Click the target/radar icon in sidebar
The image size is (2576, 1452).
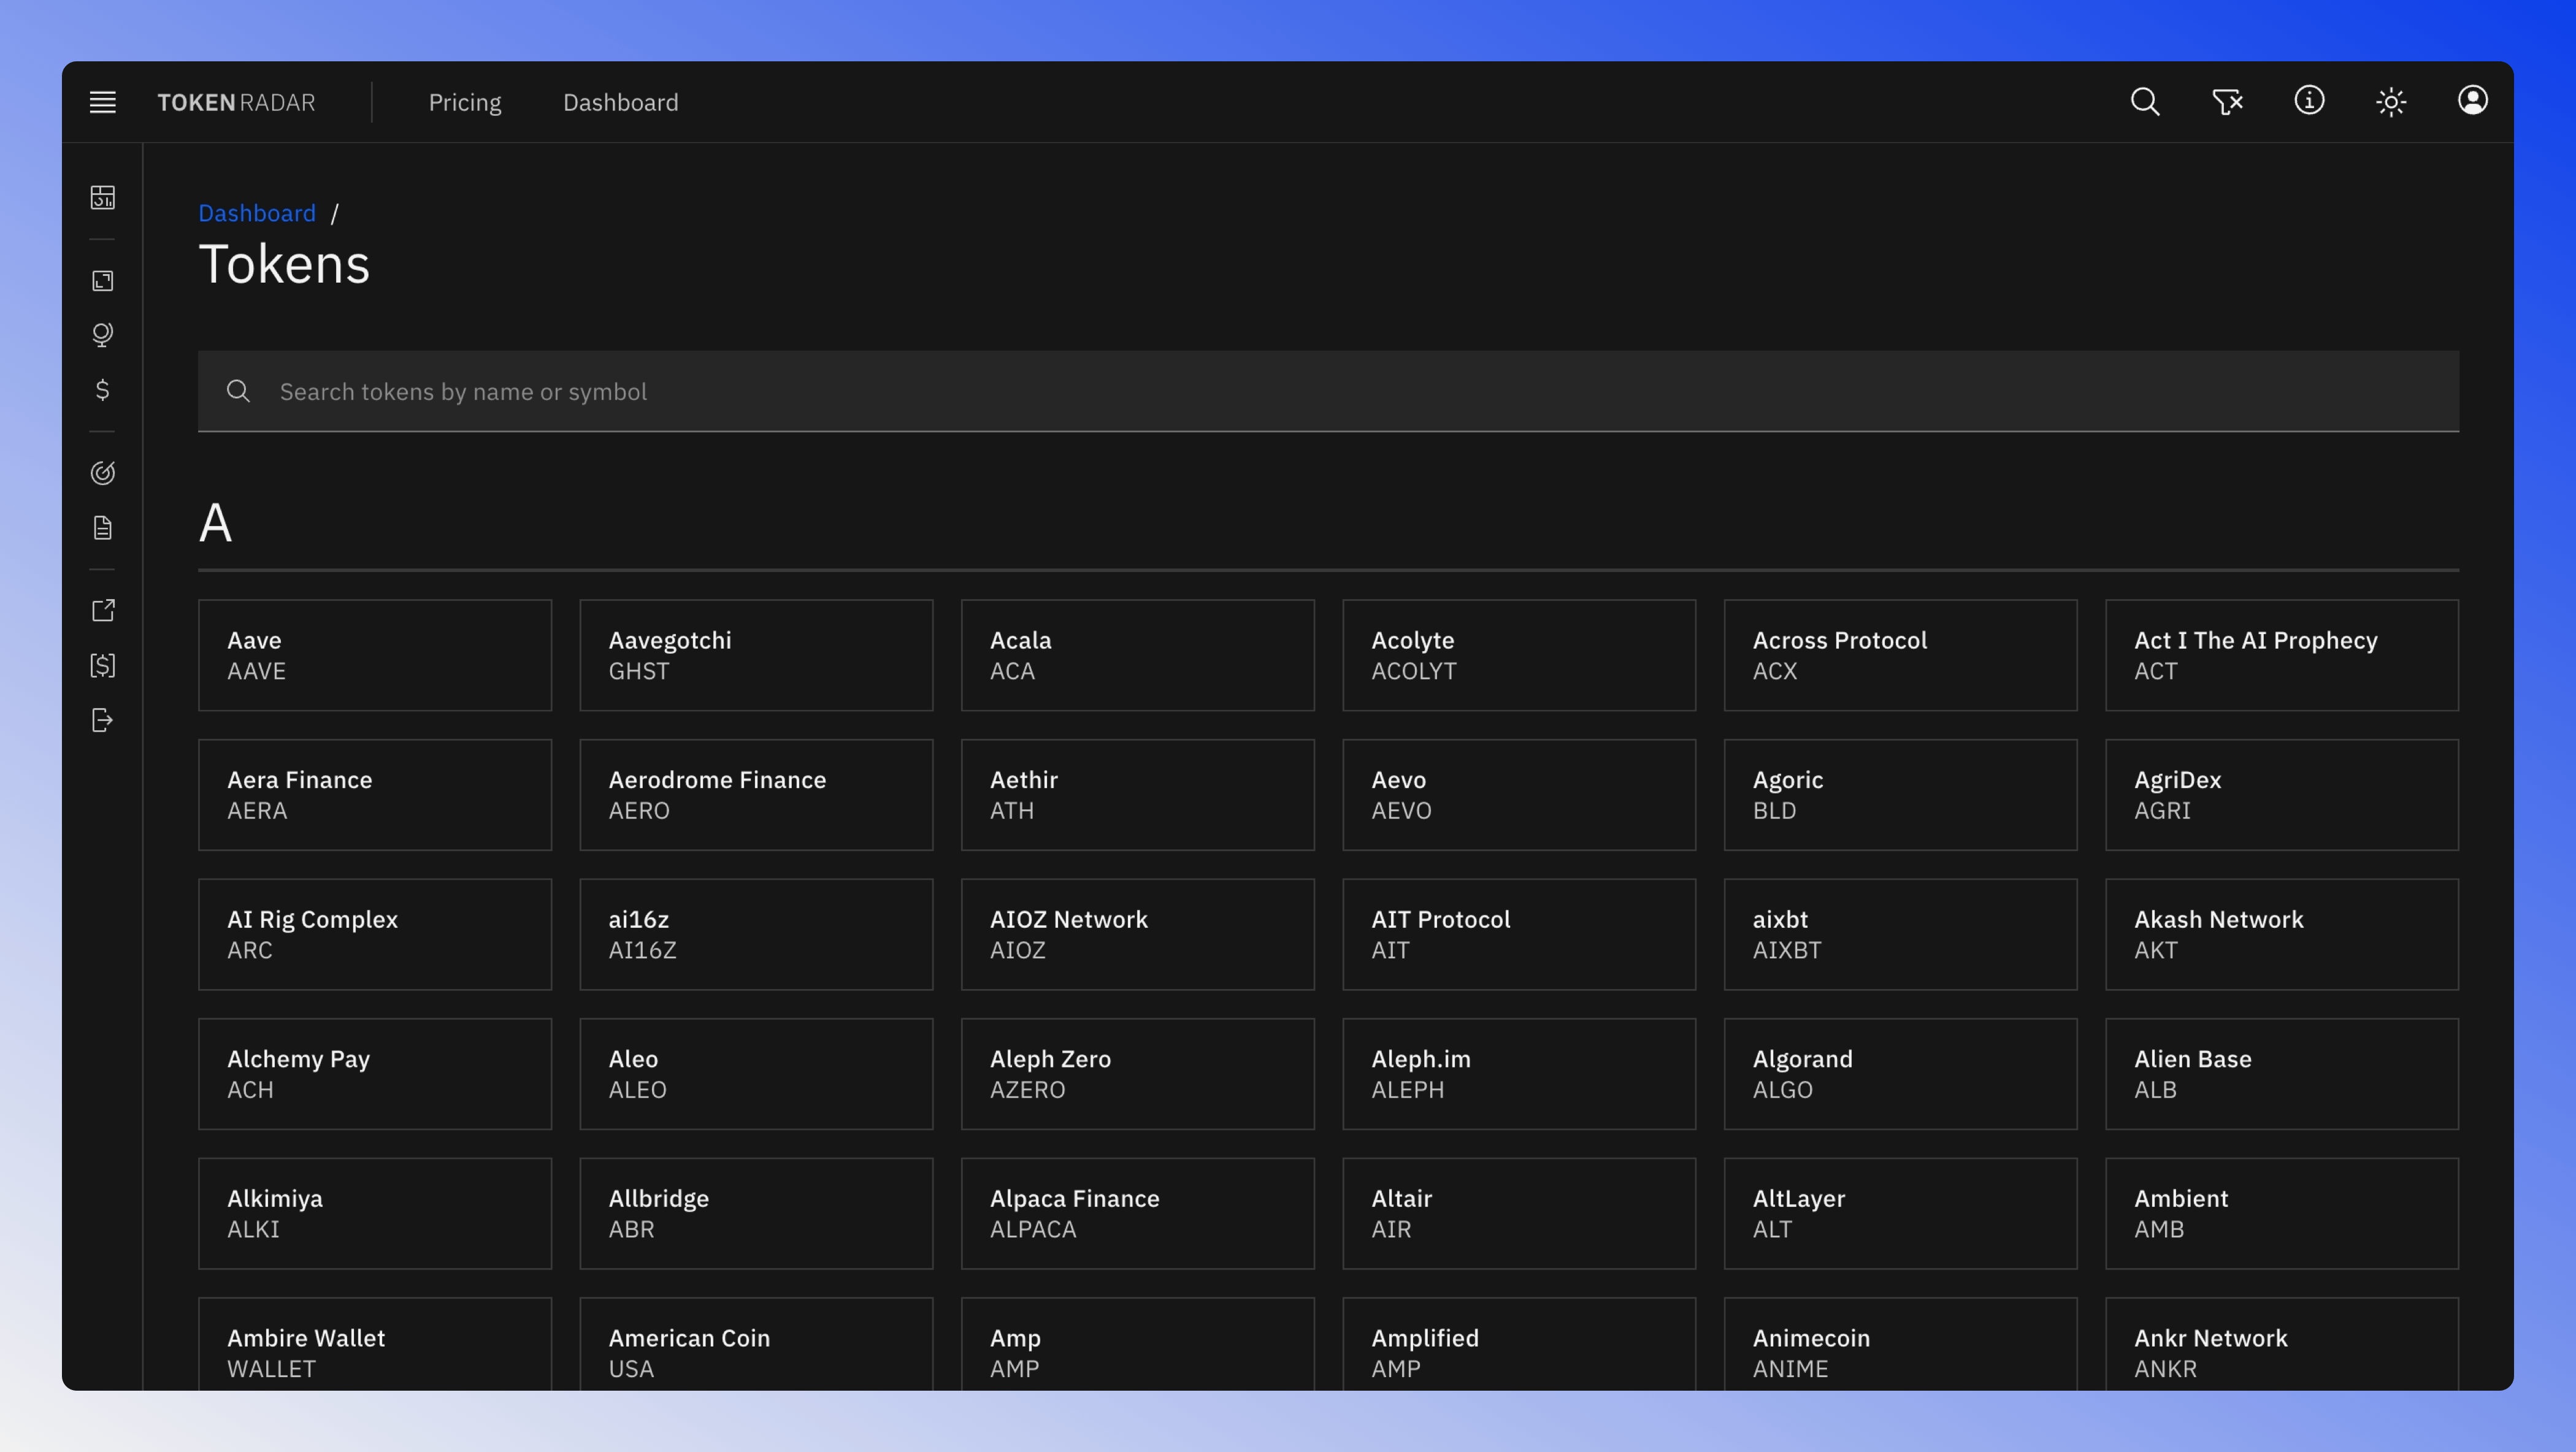tap(102, 472)
